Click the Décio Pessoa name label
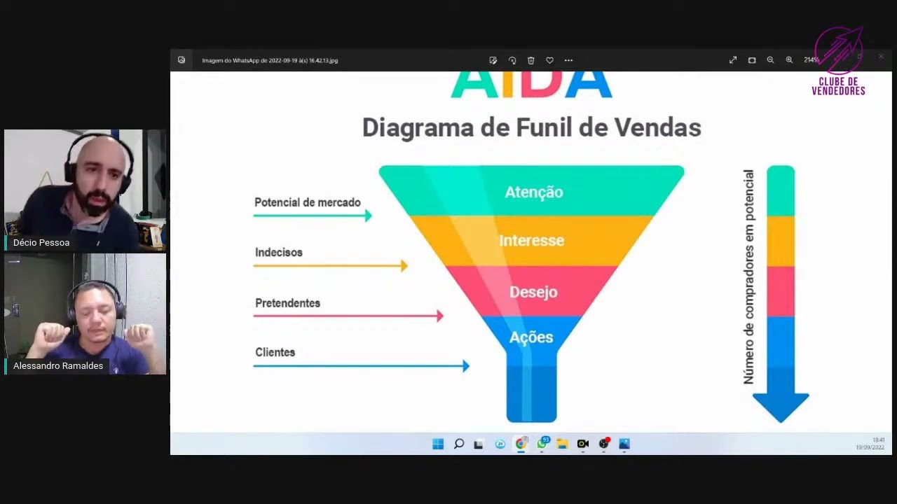 [x=41, y=243]
